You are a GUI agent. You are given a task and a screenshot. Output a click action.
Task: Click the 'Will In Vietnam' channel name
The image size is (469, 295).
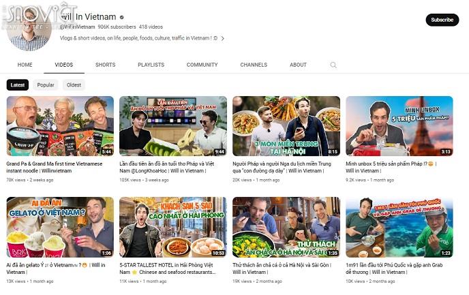tap(88, 17)
